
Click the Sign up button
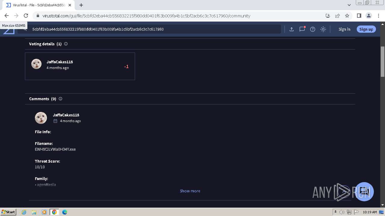[366, 29]
